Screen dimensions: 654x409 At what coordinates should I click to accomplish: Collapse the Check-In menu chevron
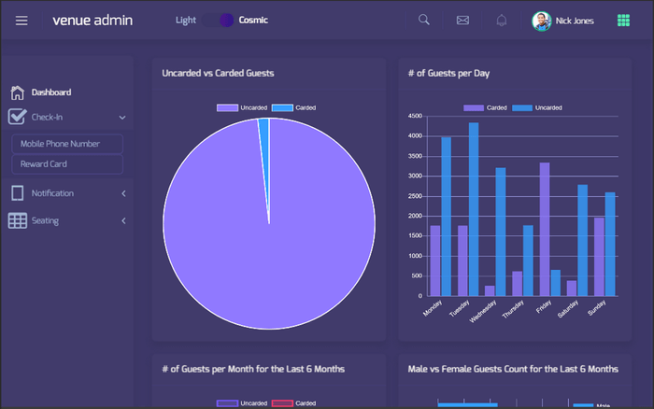[122, 118]
